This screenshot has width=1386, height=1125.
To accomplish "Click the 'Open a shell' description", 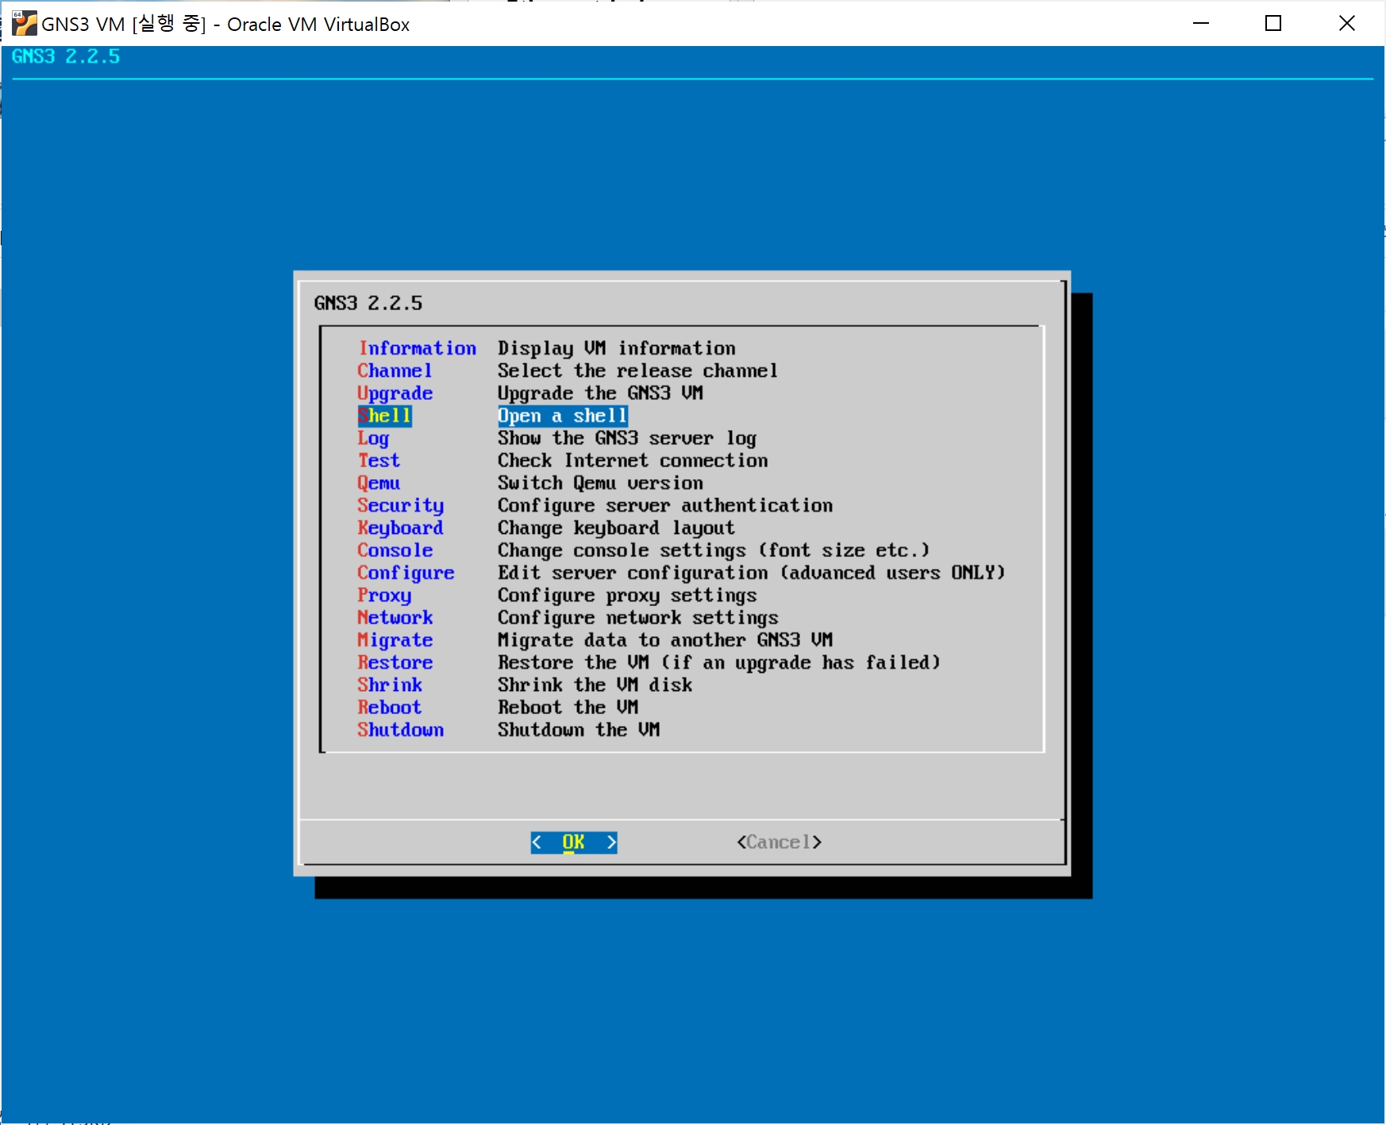I will point(563,416).
